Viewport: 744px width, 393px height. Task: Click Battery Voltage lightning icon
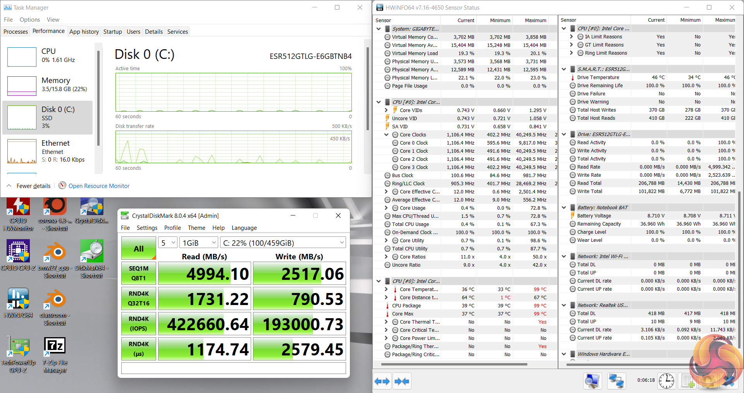click(x=572, y=215)
